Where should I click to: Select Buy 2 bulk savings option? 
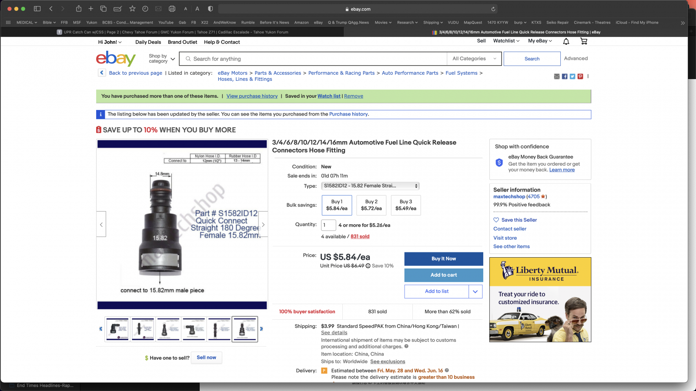[371, 205]
